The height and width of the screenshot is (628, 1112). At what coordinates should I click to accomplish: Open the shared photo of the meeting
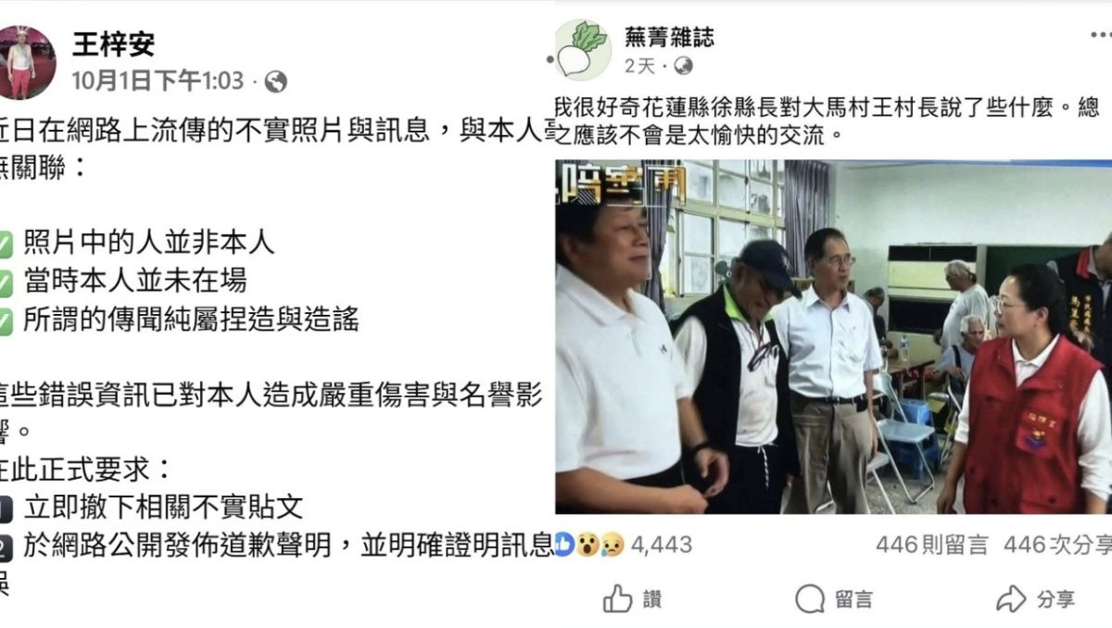coord(833,337)
